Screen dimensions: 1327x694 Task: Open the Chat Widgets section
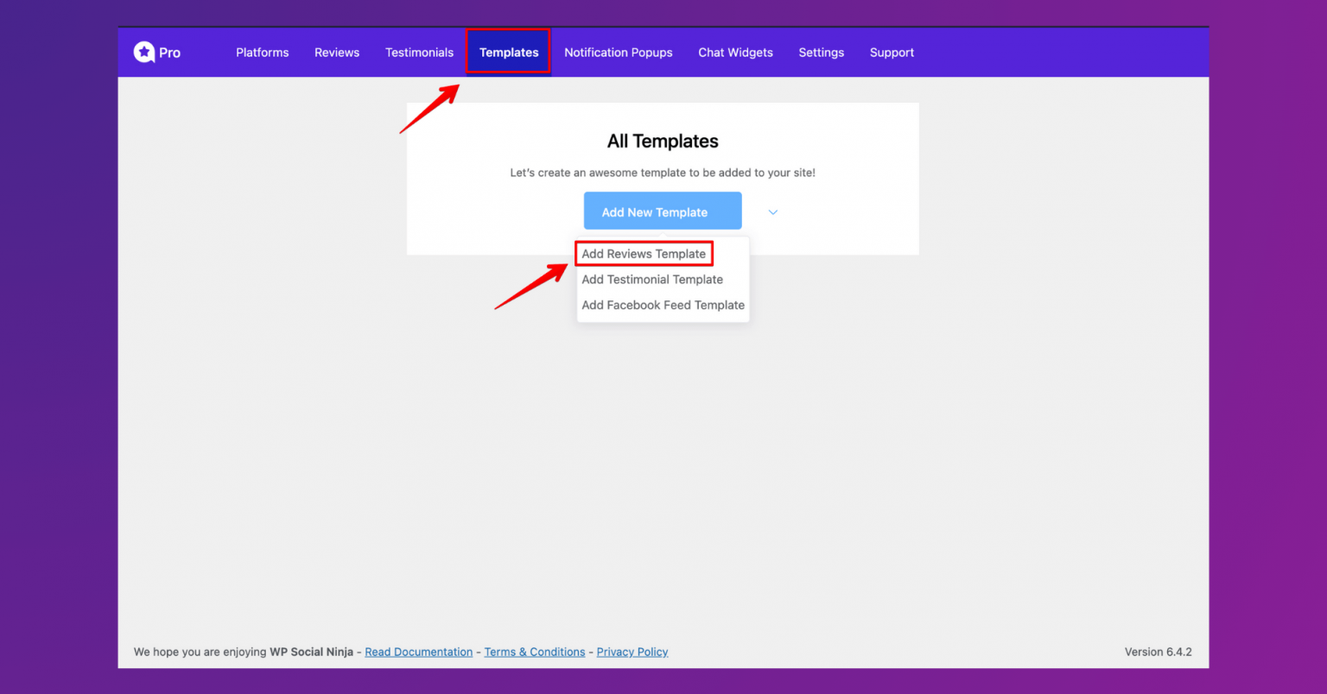point(735,52)
